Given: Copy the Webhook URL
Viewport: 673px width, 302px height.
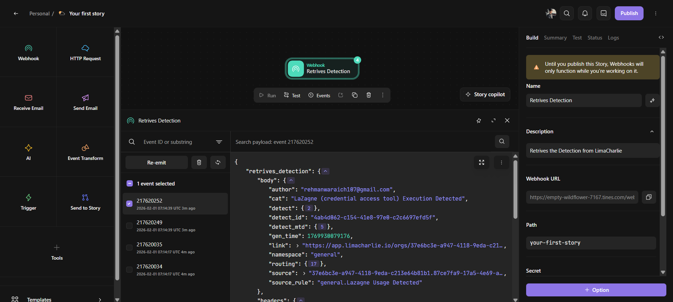Looking at the screenshot, I should 649,197.
